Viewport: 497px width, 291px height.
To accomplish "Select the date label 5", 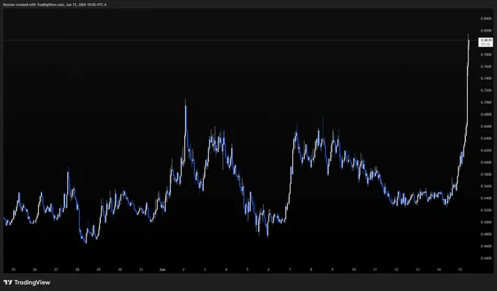I will click(247, 270).
